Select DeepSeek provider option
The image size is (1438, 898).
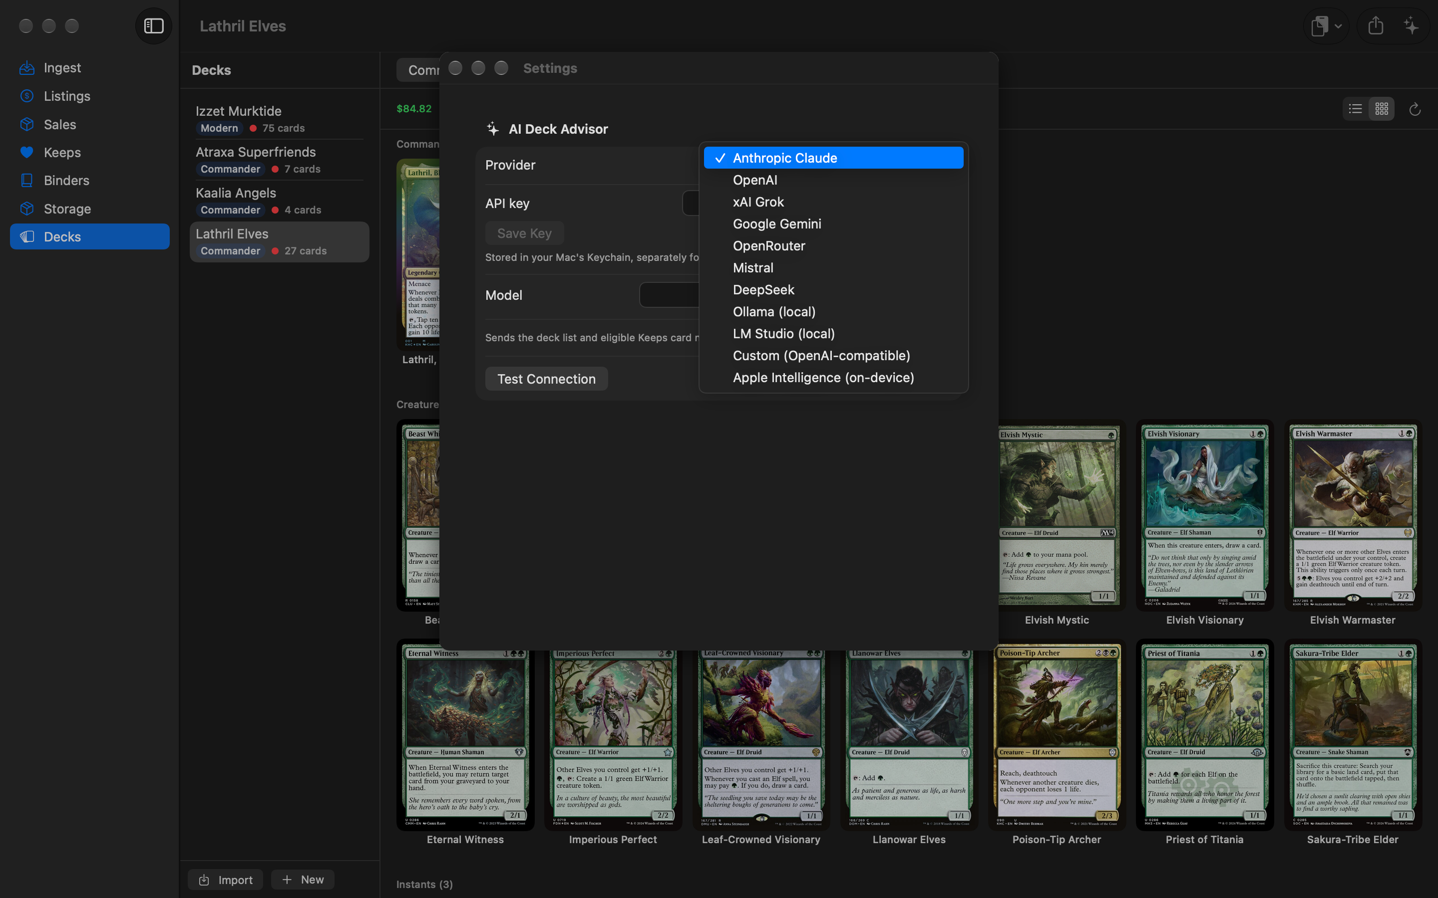click(x=833, y=290)
